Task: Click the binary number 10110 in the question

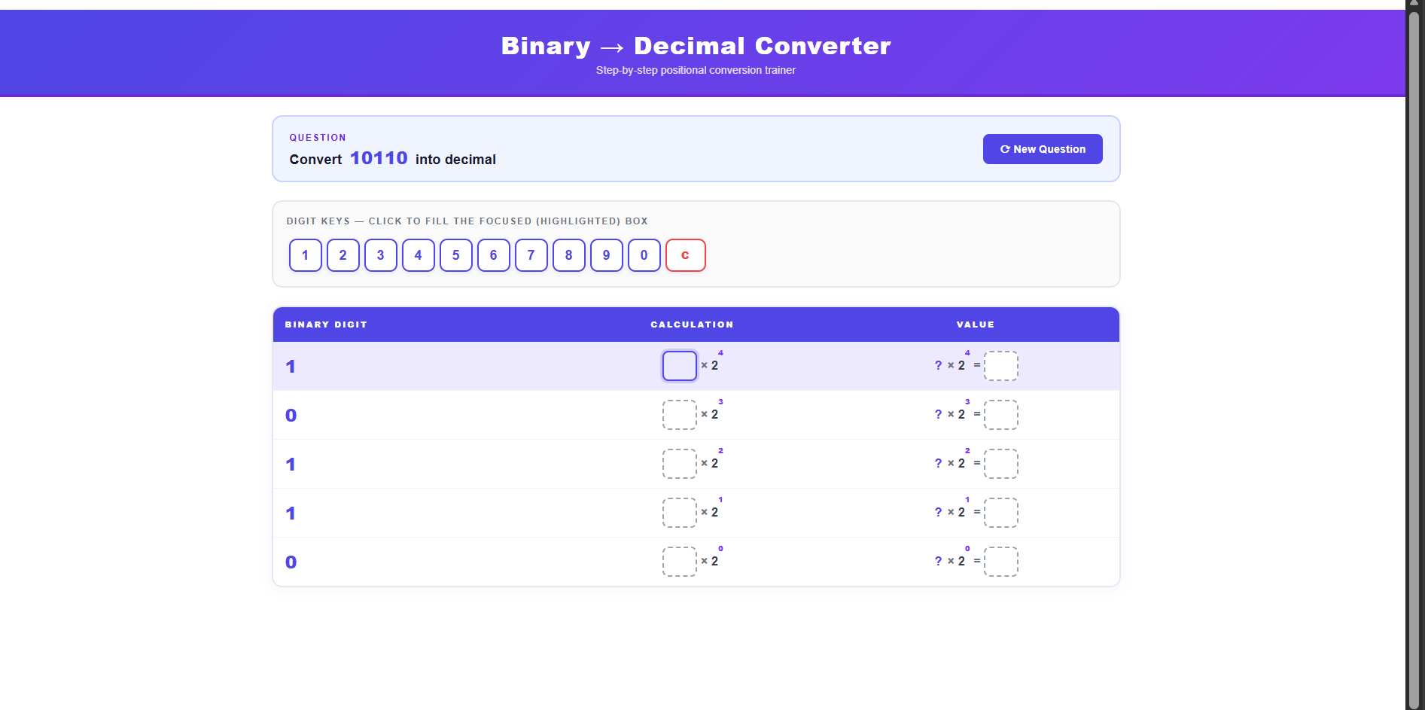Action: pos(379,158)
